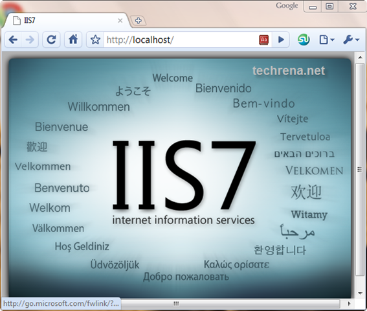Click 'internet information services' caption

click(x=184, y=220)
